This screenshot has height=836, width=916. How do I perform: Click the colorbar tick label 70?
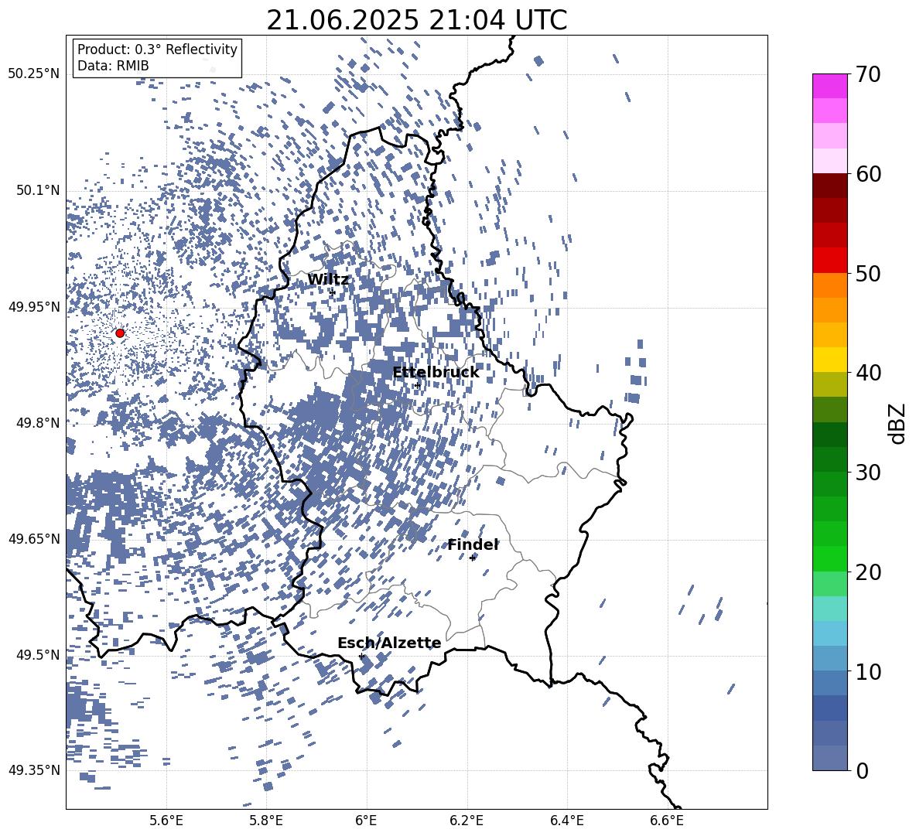point(868,74)
